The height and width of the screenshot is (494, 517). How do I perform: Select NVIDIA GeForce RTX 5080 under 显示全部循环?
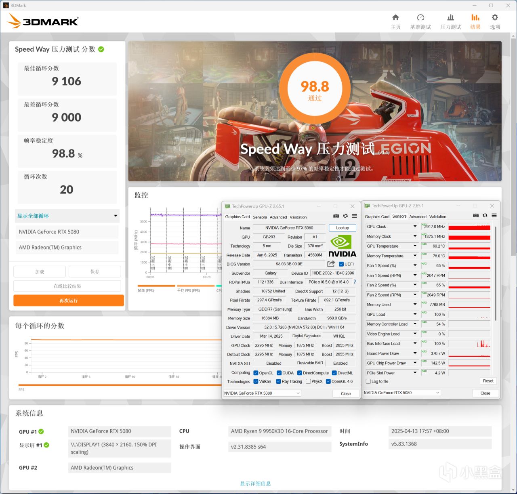(x=67, y=232)
